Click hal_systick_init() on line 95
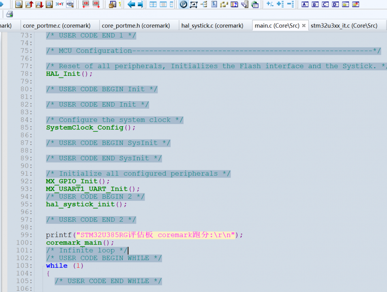The image size is (387, 292). (86, 204)
